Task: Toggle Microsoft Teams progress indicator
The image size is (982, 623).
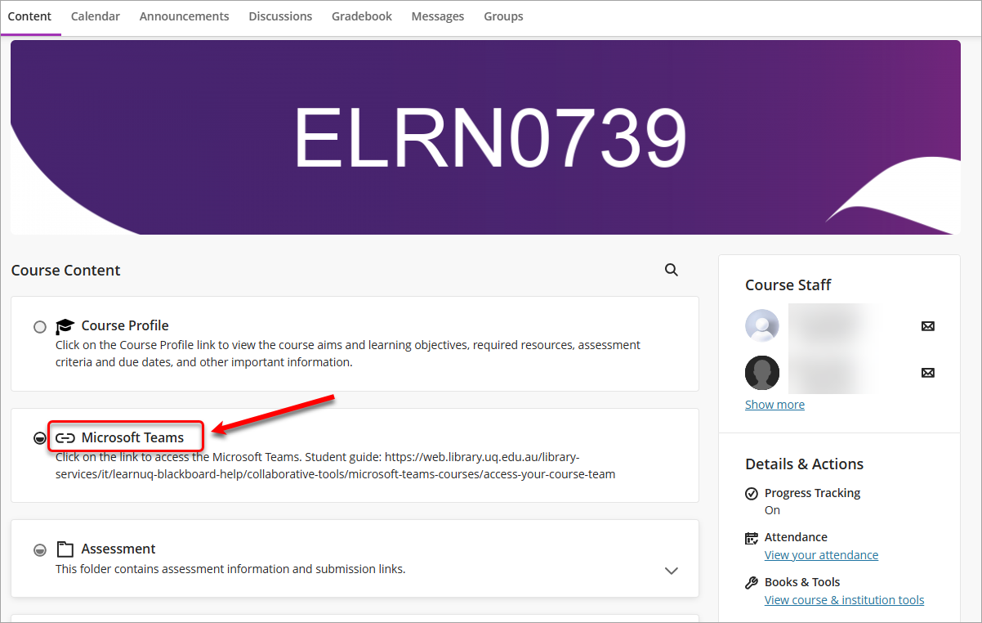Action: tap(39, 439)
